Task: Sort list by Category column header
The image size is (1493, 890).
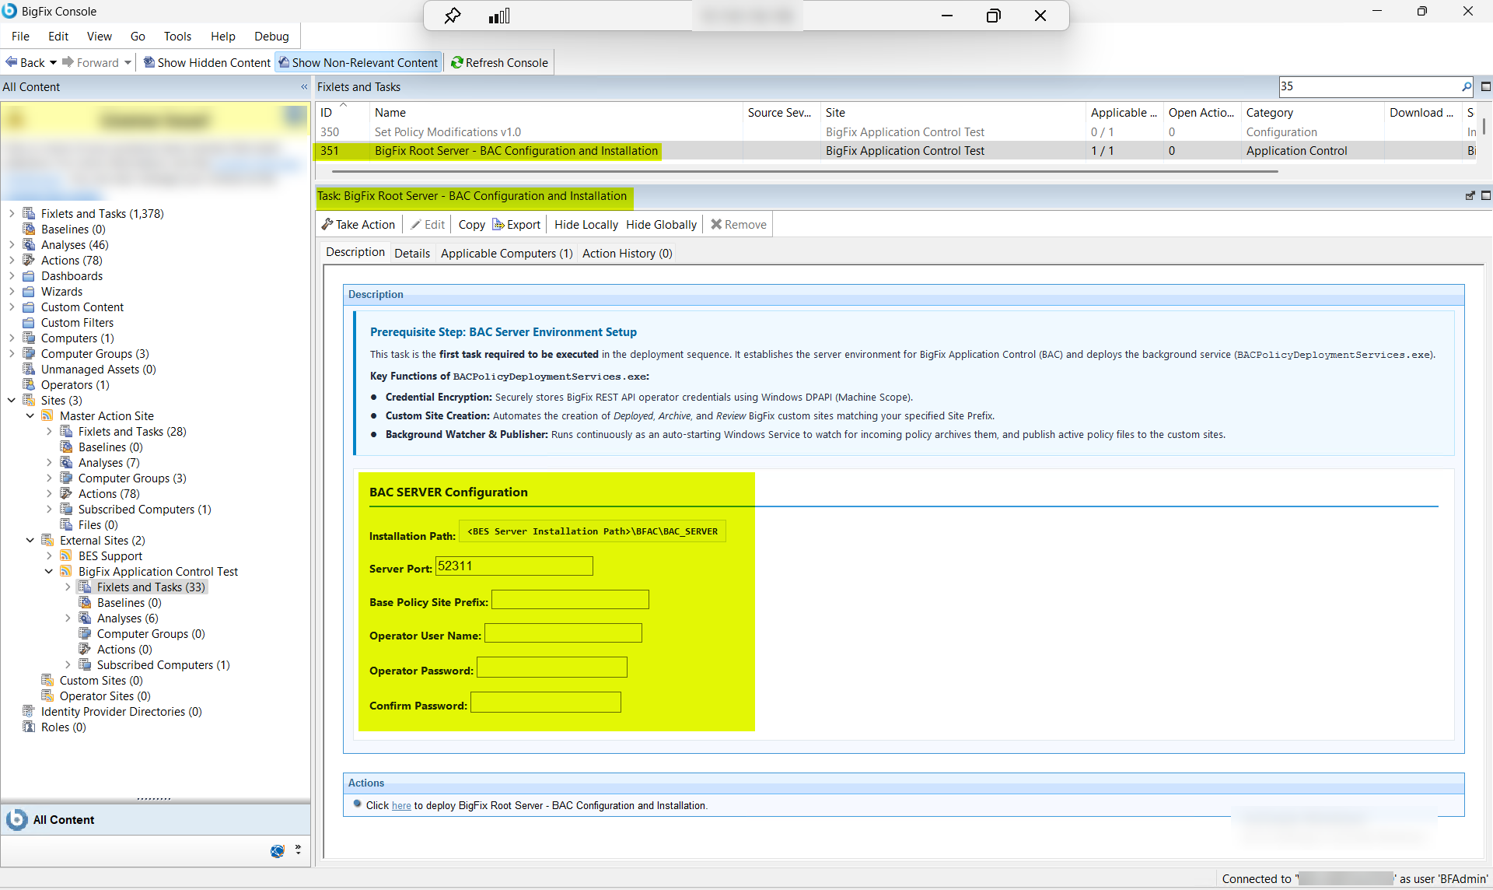Action: click(1313, 113)
